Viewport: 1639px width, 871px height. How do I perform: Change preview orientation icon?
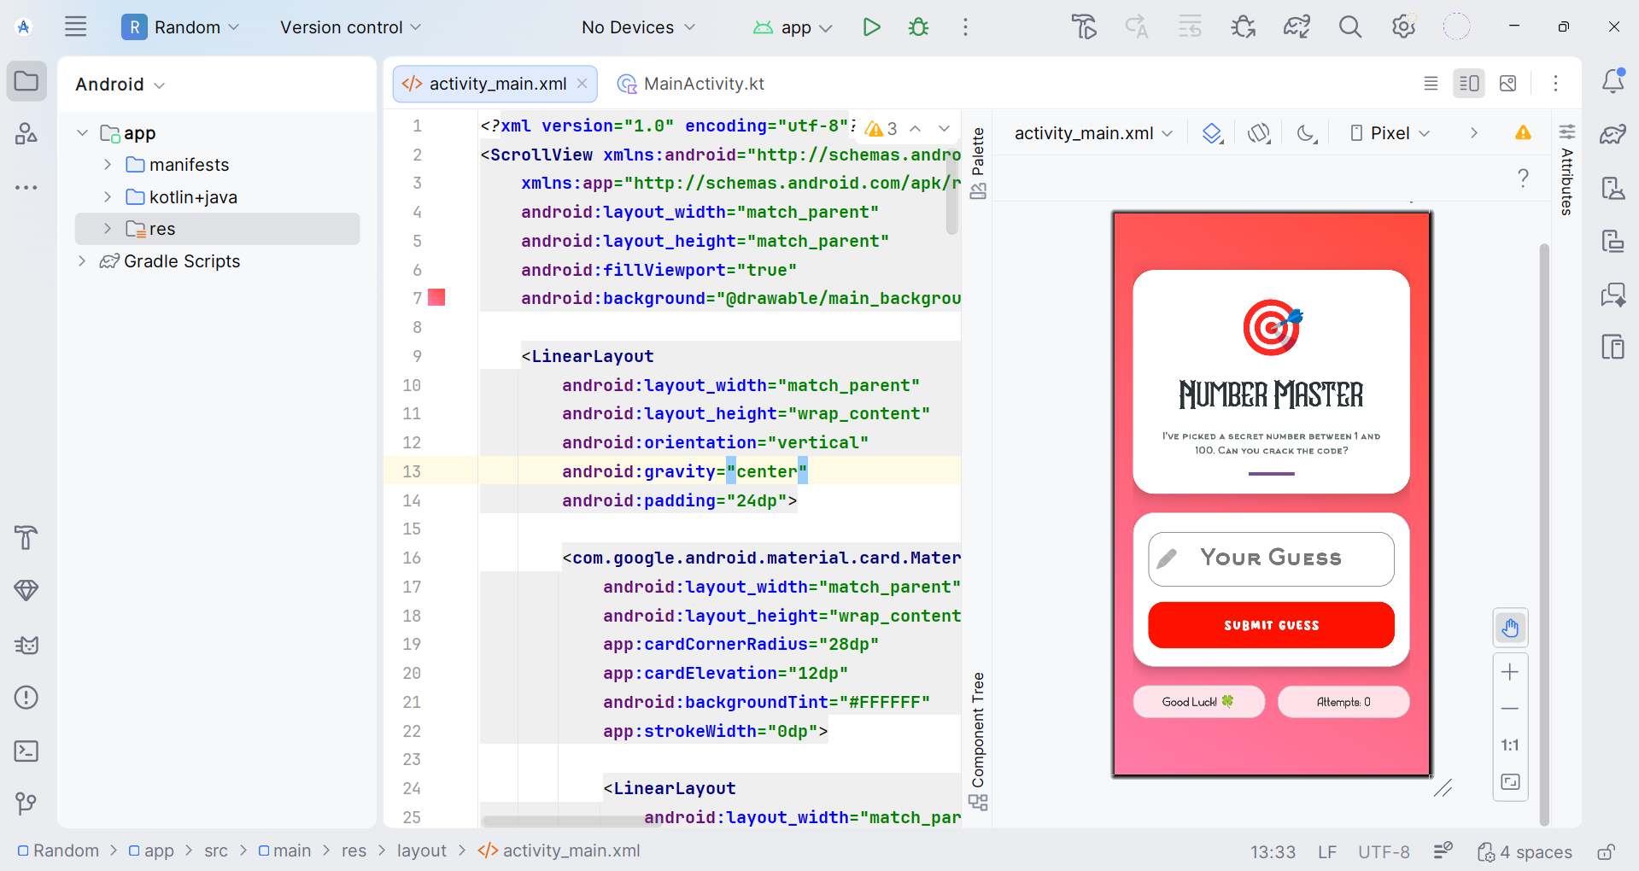point(1259,133)
